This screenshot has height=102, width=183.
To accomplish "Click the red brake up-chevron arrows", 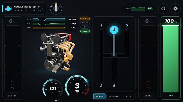I will point(148,85).
